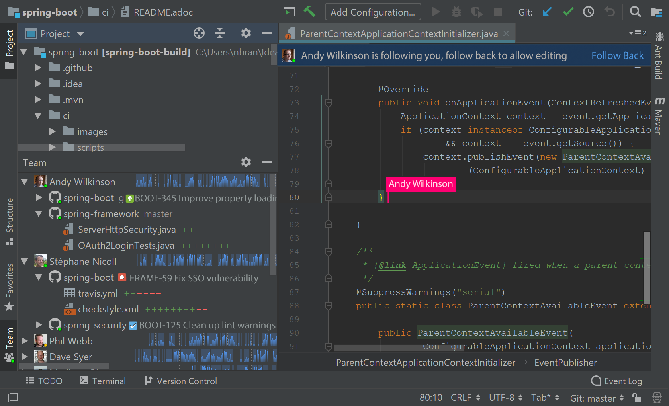Screen dimensions: 669x406
Task: Click Add Configuration button
Action: [x=373, y=12]
